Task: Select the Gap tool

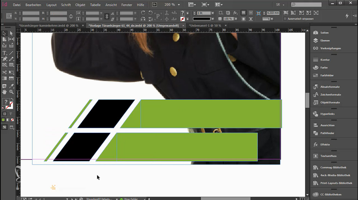Action: 11,39
